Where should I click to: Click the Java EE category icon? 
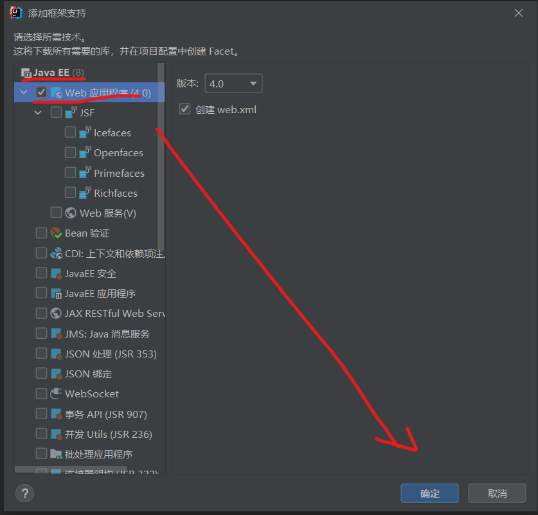click(x=26, y=73)
